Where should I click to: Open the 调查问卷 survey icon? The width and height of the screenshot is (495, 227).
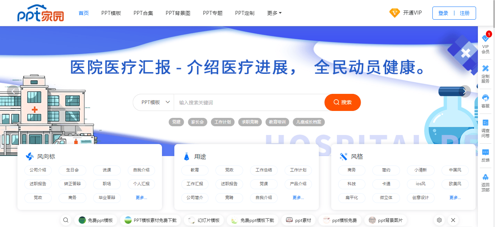(485, 123)
